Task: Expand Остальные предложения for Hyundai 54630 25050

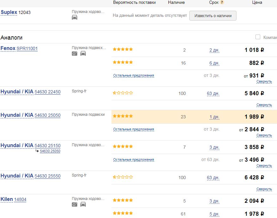Action: (134, 129)
